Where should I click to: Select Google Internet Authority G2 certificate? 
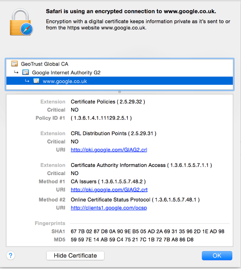click(120, 72)
